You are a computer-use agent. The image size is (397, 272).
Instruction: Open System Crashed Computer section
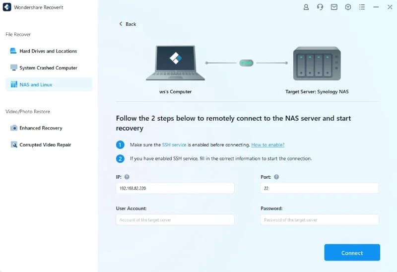[48, 68]
